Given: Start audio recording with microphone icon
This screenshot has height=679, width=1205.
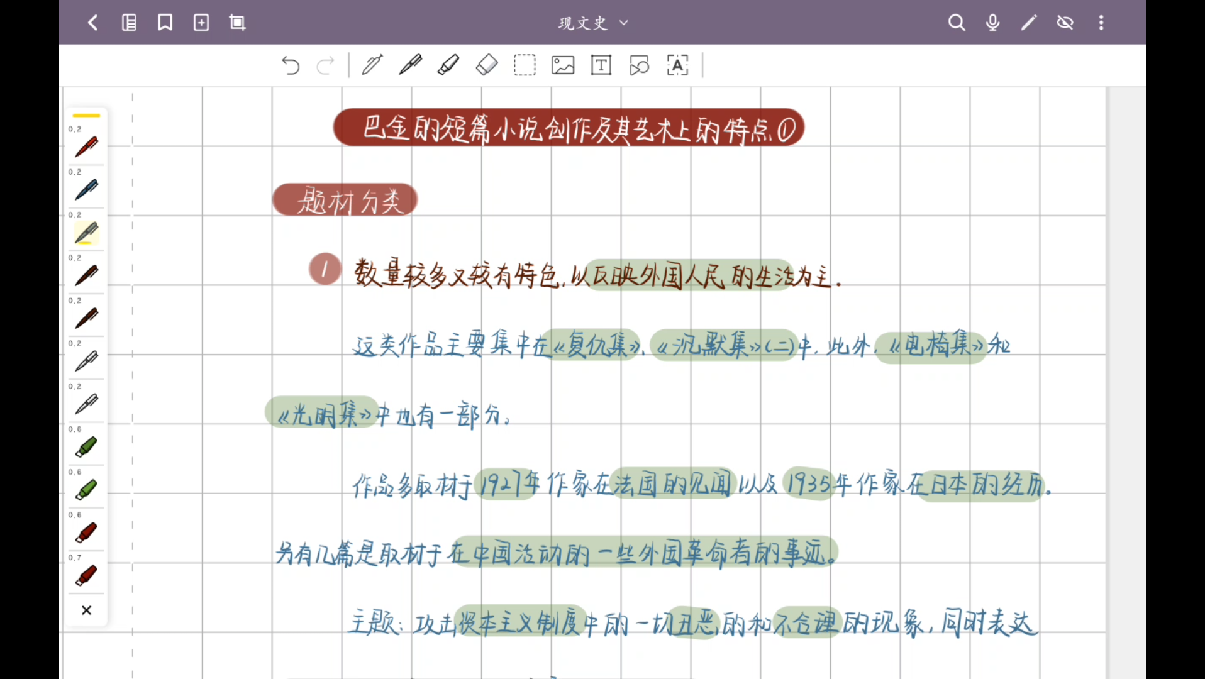Looking at the screenshot, I should [992, 23].
